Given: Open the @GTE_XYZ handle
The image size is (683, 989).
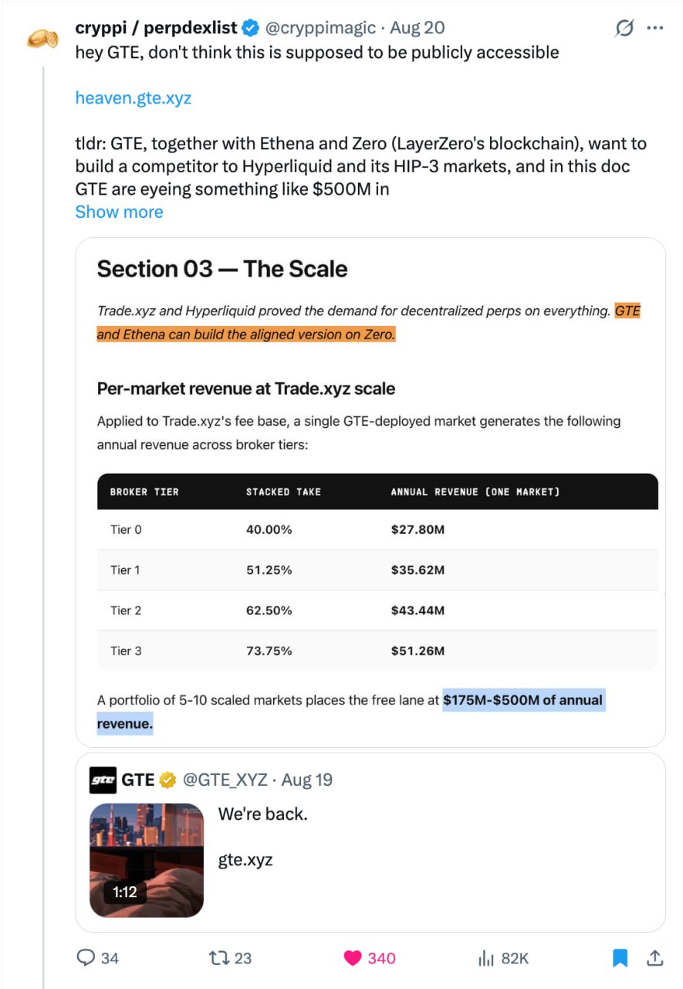Looking at the screenshot, I should tap(225, 780).
